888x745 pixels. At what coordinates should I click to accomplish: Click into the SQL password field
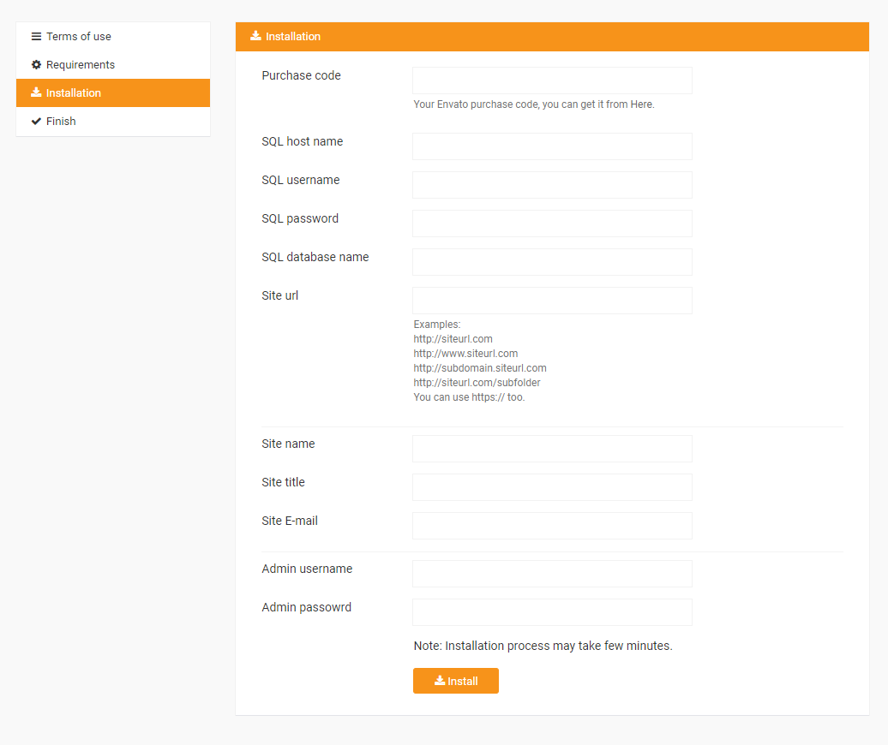(552, 223)
